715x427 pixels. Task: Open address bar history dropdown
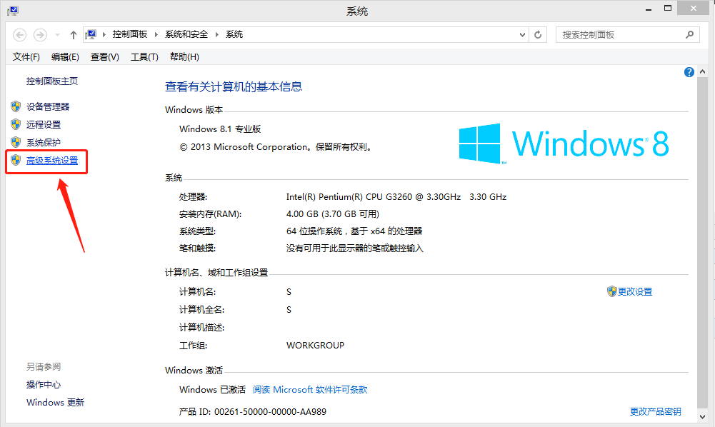522,35
